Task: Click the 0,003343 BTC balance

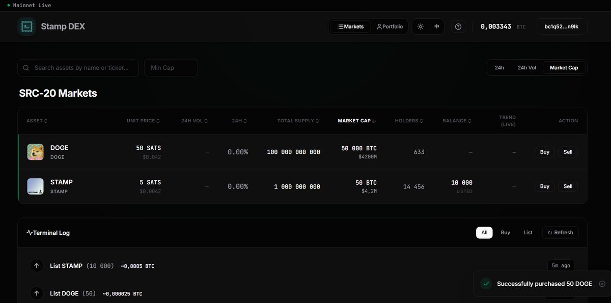Action: tap(503, 26)
